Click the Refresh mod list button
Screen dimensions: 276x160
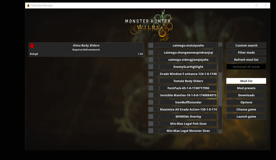[x=246, y=60]
